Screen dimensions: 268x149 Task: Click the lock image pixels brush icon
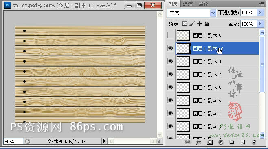pos(192,24)
